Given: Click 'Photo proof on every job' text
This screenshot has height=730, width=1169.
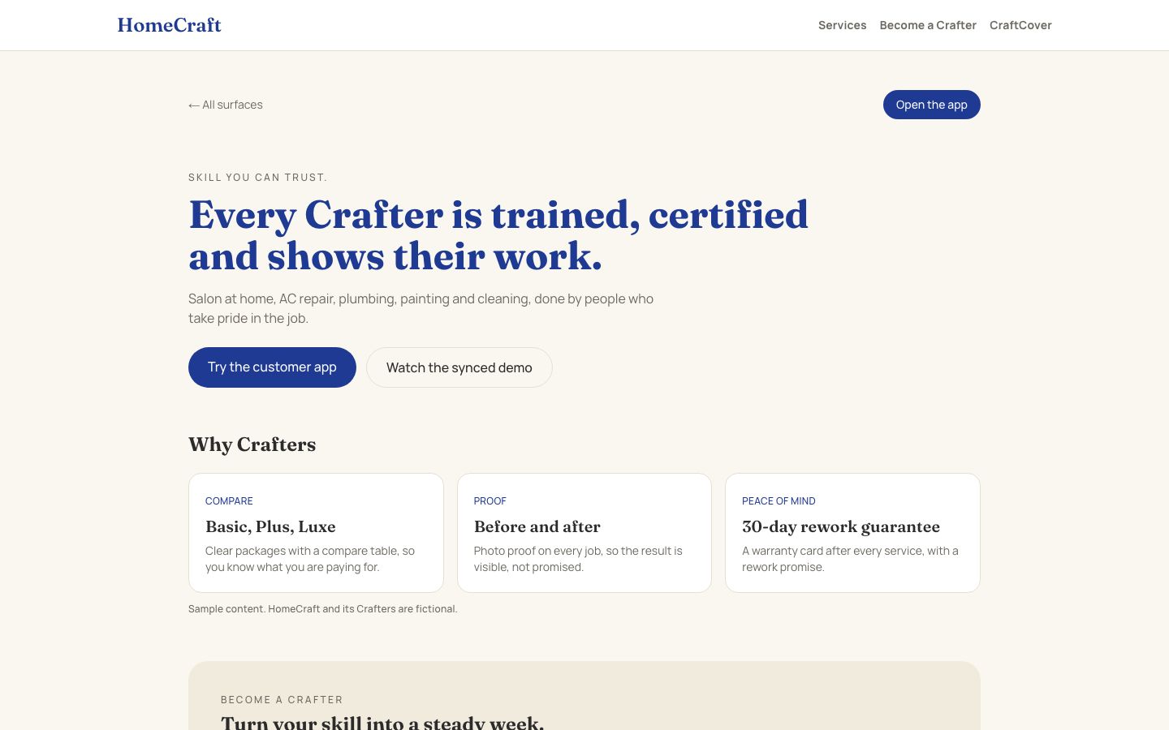Looking at the screenshot, I should point(578,559).
